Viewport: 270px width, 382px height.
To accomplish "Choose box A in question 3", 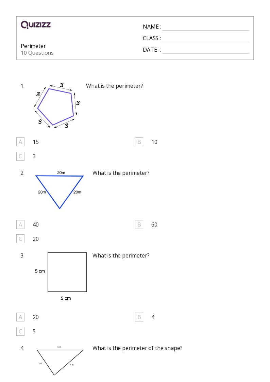I will pos(20,317).
